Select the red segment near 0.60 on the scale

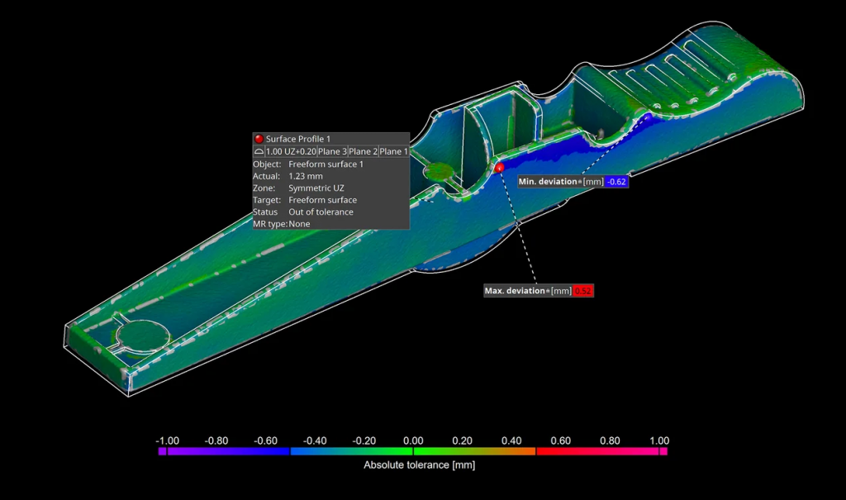point(561,453)
